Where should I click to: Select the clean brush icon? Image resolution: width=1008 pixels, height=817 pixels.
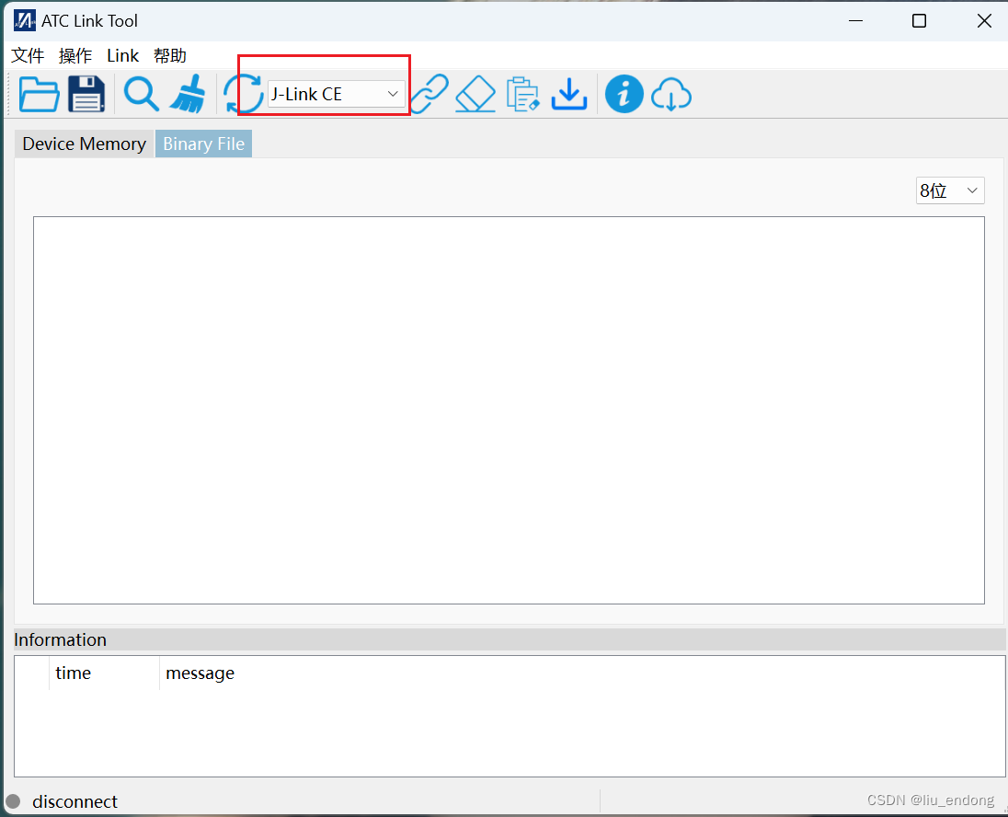pyautogui.click(x=188, y=93)
